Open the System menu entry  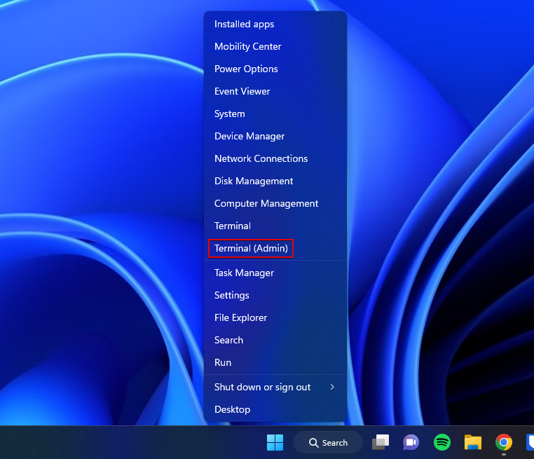(275, 114)
